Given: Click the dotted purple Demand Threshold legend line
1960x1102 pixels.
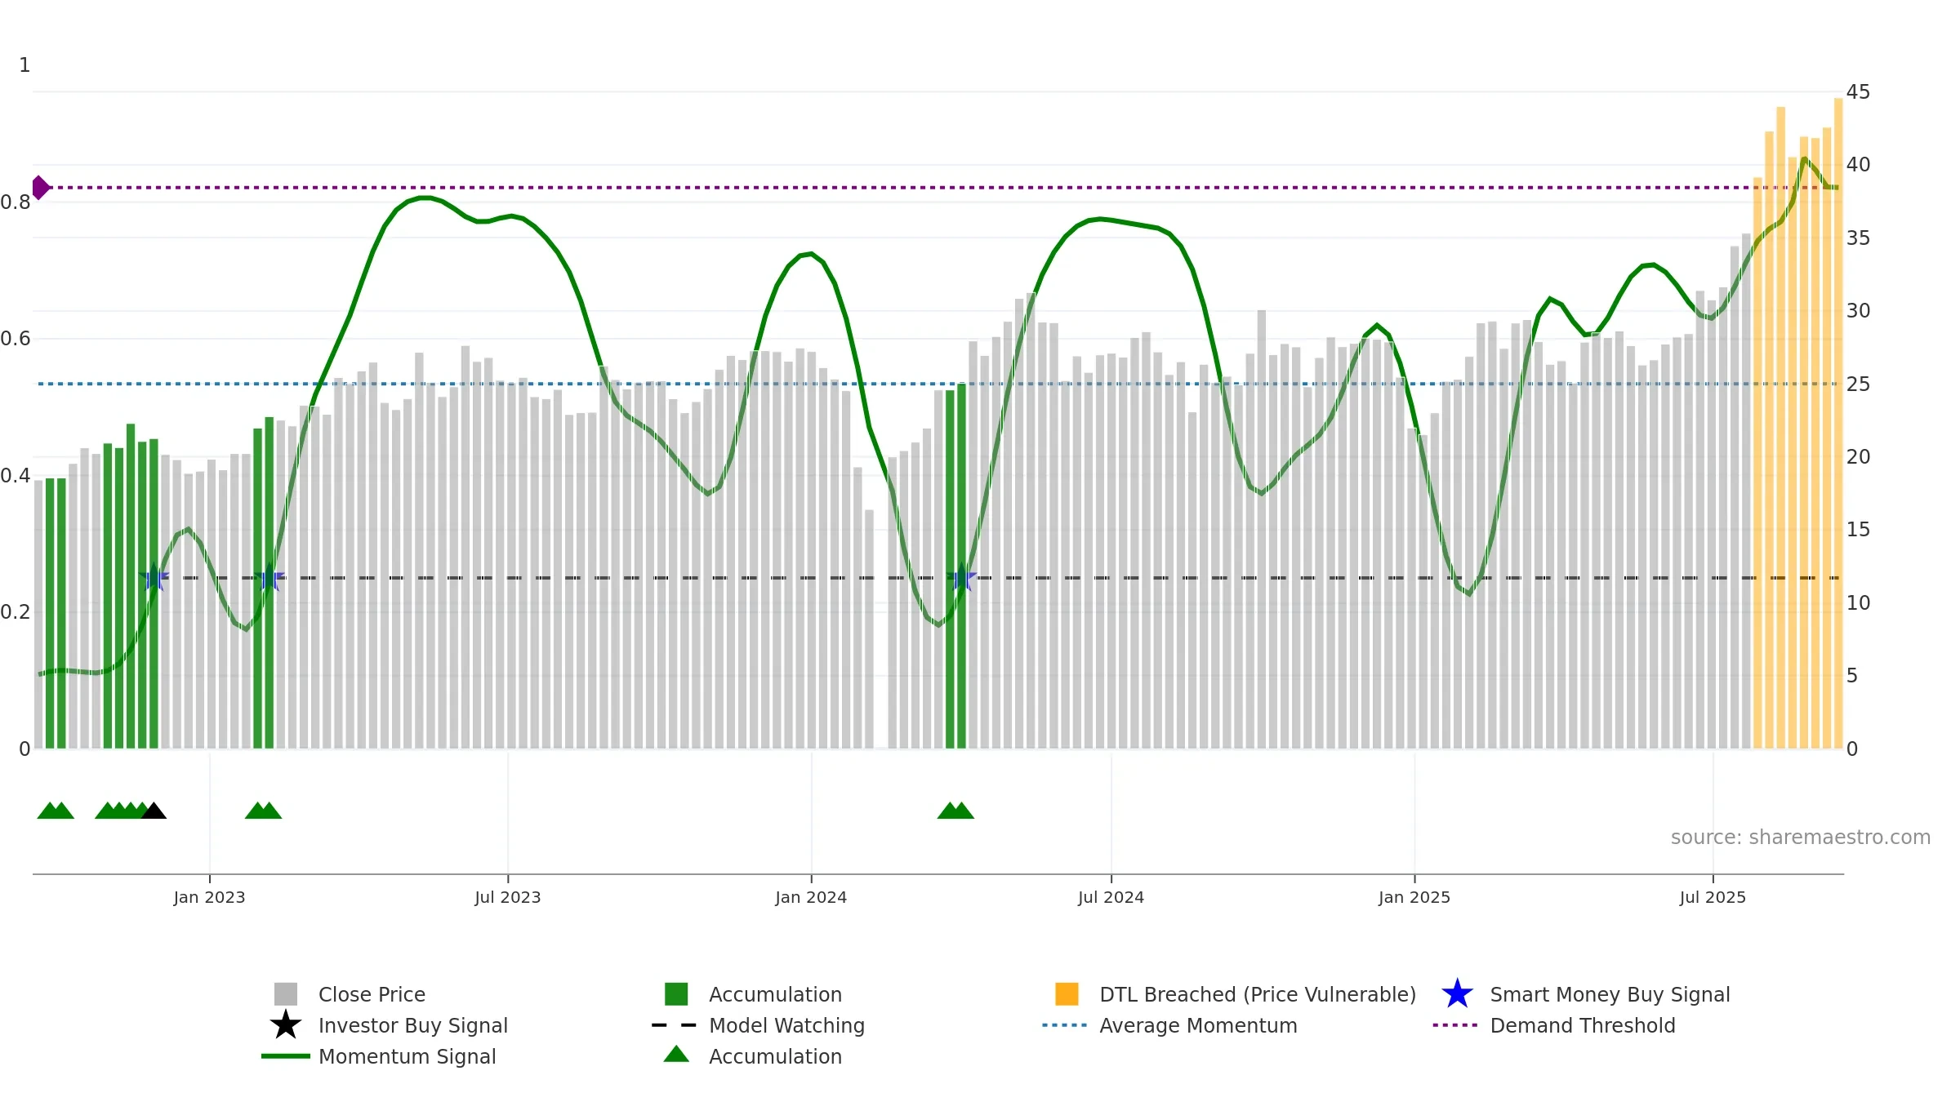Looking at the screenshot, I should (1455, 1025).
